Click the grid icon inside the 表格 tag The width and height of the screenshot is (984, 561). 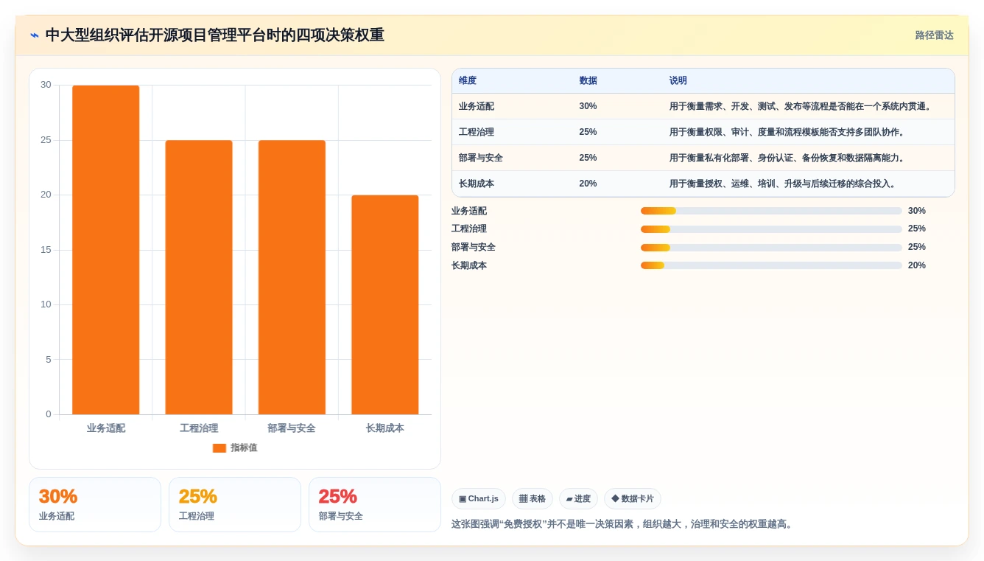click(523, 499)
